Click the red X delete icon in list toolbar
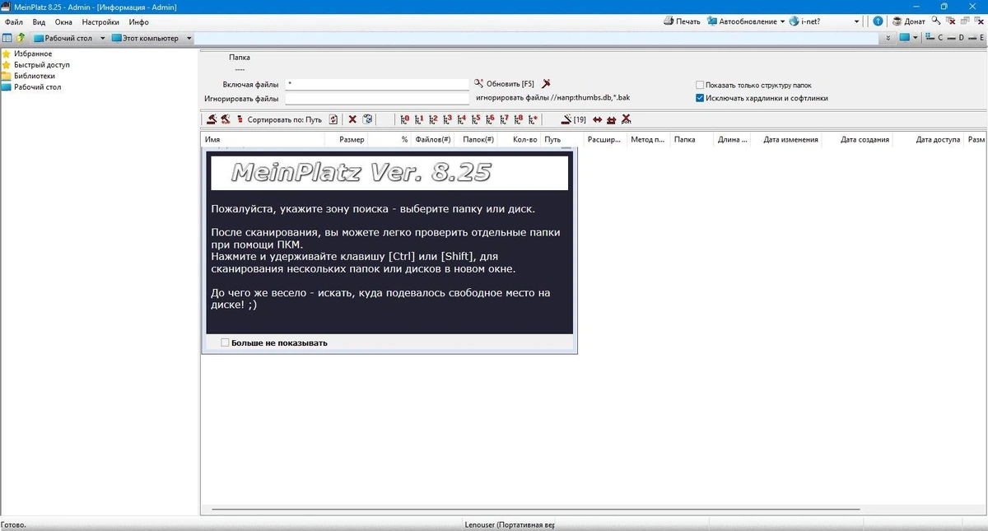The image size is (988, 531). click(352, 119)
